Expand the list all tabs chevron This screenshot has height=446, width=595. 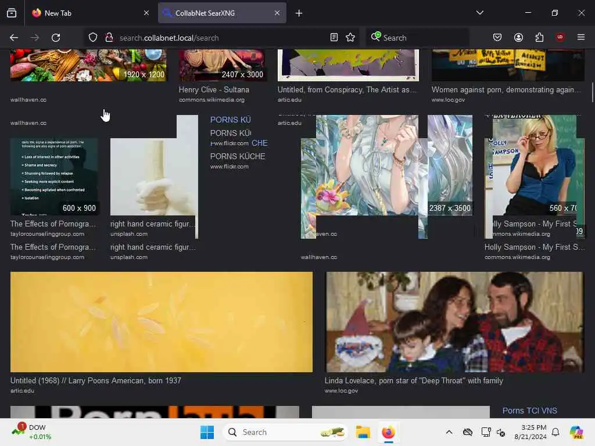pos(480,13)
